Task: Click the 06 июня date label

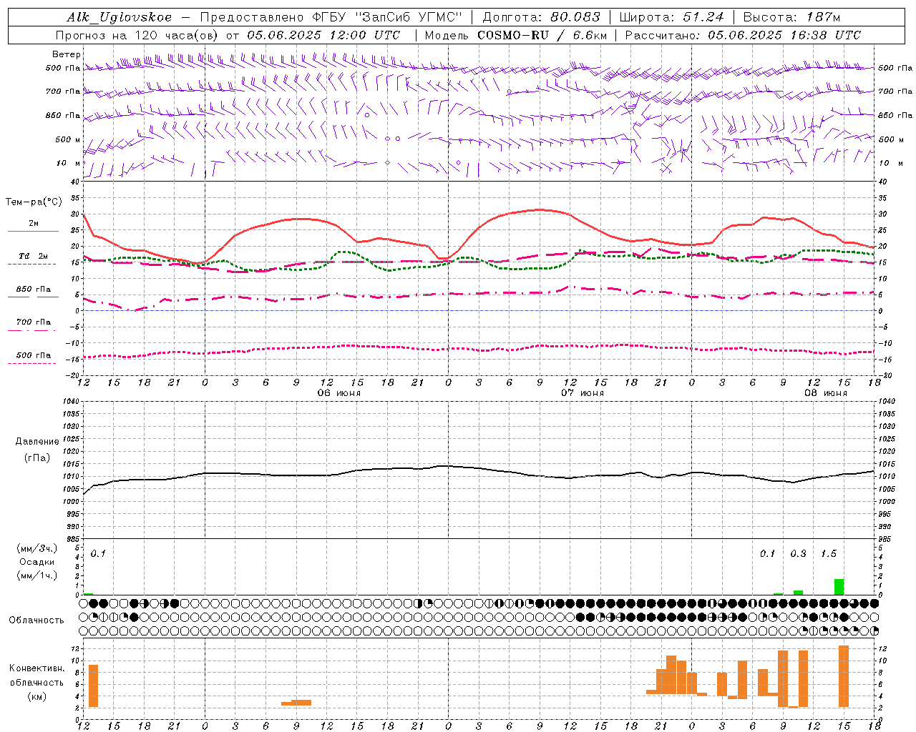Action: (339, 393)
